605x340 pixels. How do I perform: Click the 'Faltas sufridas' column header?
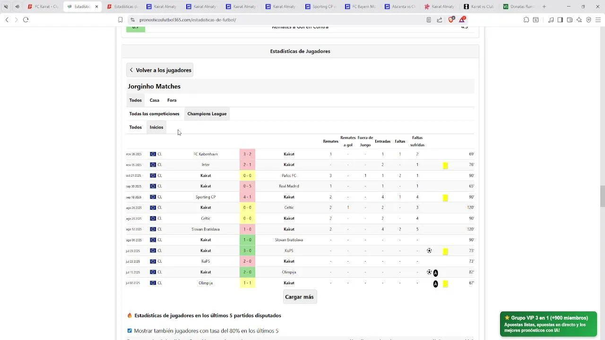point(417,141)
